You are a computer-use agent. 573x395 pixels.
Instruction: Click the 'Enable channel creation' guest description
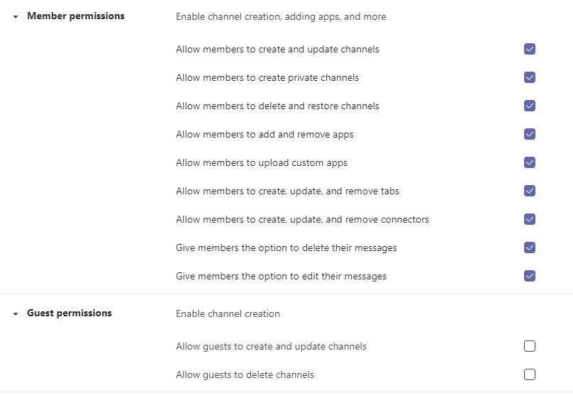[228, 313]
